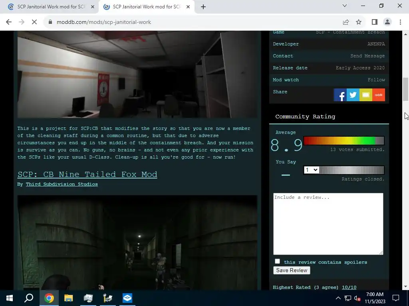The width and height of the screenshot is (409, 306).
Task: Click the taskbar clock showing 7:00 AM
Action: 375,298
